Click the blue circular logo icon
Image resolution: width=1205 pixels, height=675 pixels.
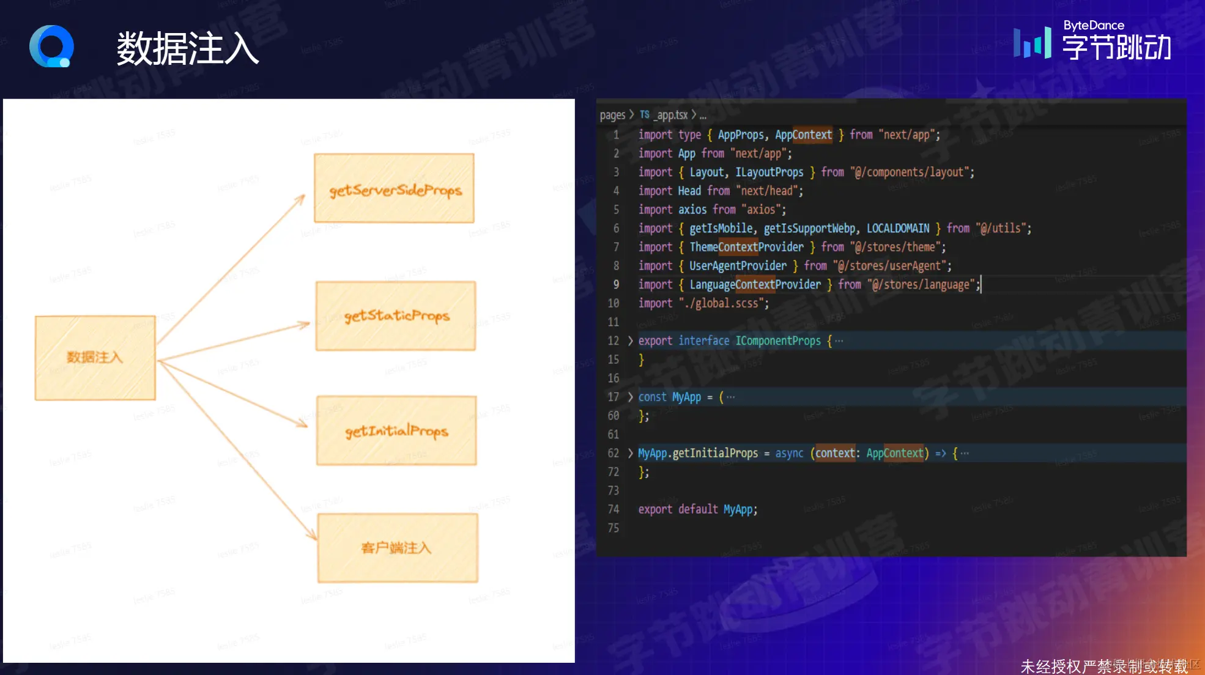51,46
